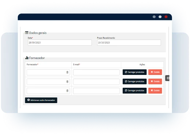Click the Dados gerais heading text
Screen dimensions: 191x136
[x=38, y=33]
